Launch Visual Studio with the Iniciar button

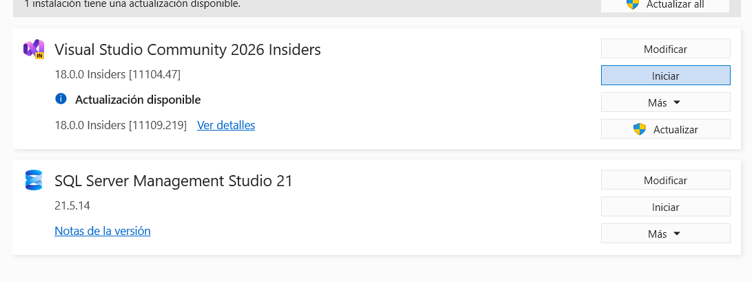point(665,76)
